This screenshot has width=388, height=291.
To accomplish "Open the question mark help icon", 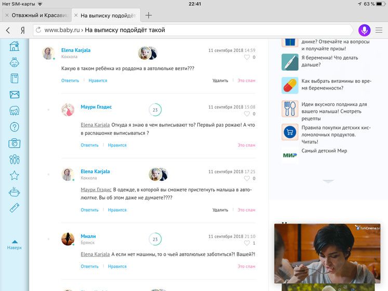I will tap(15, 127).
